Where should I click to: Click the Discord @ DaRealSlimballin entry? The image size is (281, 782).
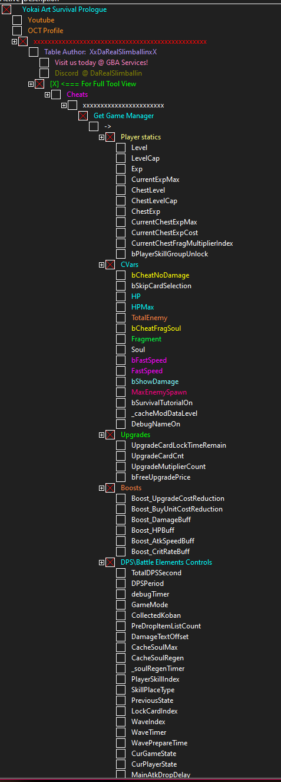coord(98,73)
